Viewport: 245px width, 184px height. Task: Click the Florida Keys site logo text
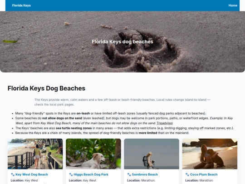coord(21,5)
